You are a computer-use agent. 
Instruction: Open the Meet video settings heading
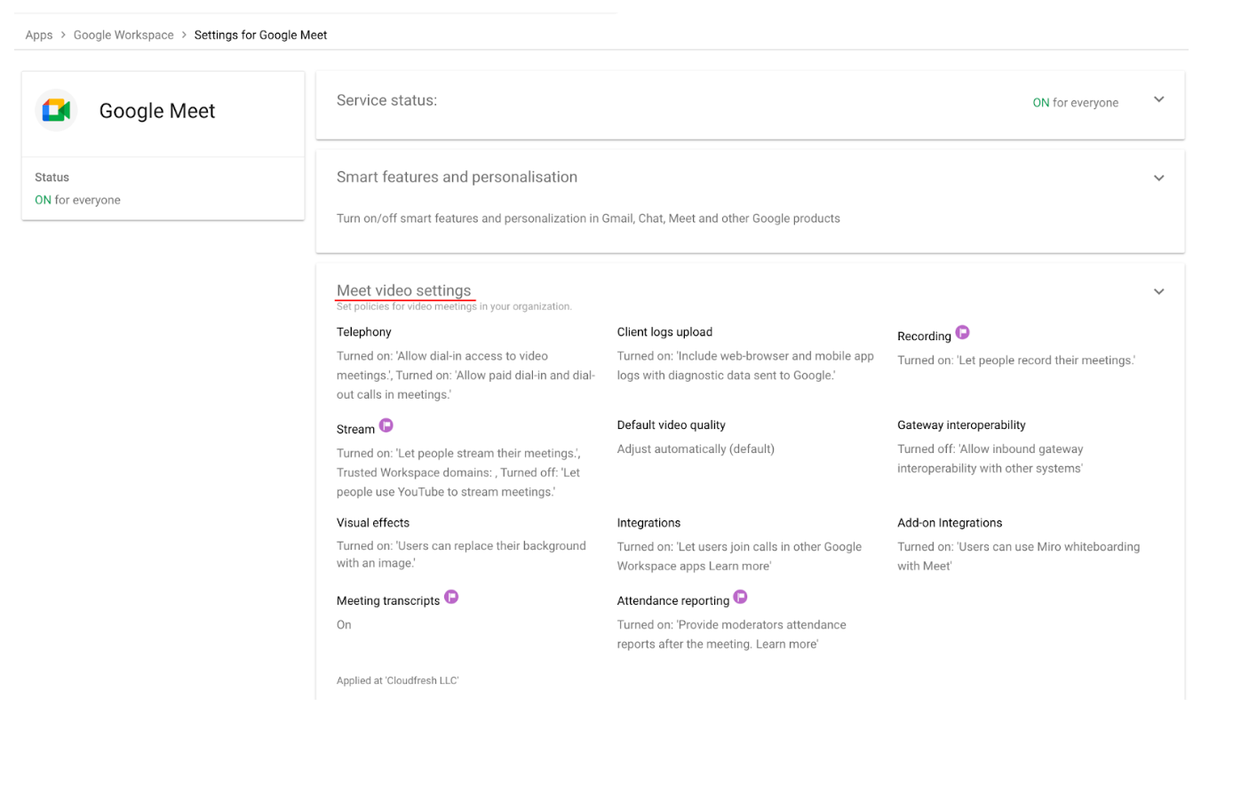click(403, 290)
